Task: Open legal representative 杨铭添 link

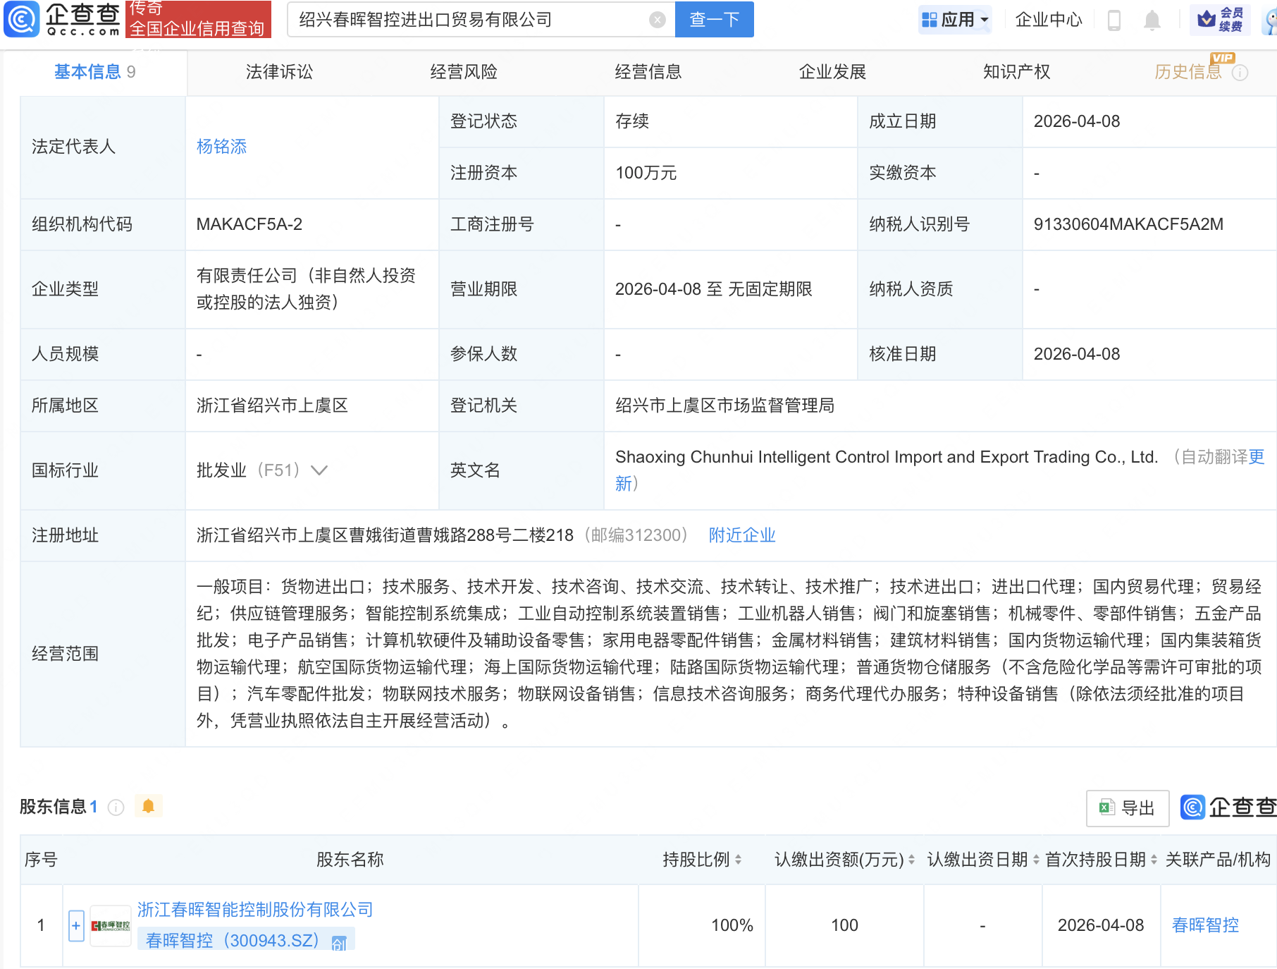Action: click(x=221, y=147)
